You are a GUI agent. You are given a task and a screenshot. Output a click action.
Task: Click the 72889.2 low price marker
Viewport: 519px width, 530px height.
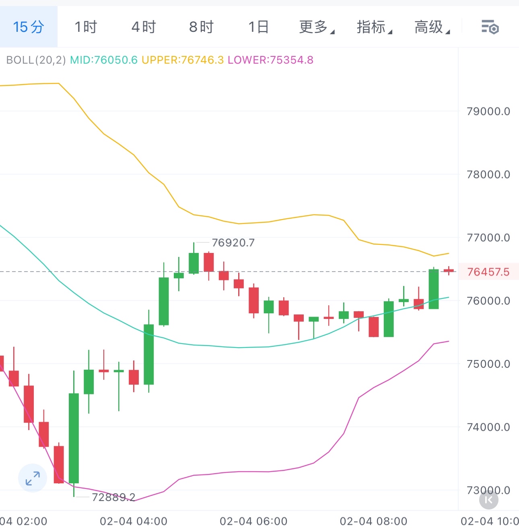[x=113, y=497]
